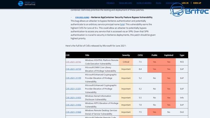
Task: Click the Public Yes cell for CVE-2021-33742
Action: tap(155, 62)
